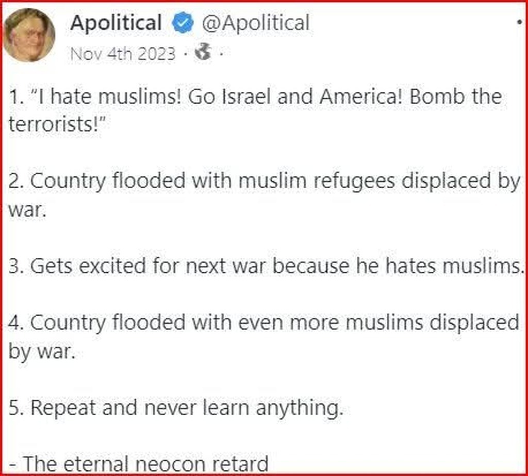Open the Apolitical display name link

click(x=116, y=23)
